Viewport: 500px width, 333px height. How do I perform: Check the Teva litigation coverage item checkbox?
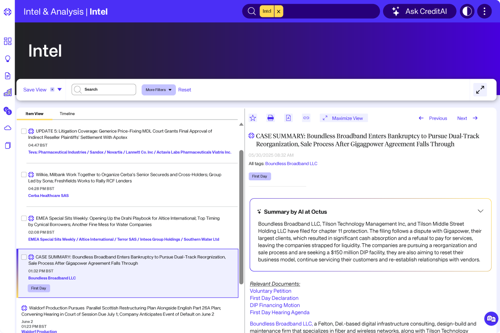(x=24, y=131)
